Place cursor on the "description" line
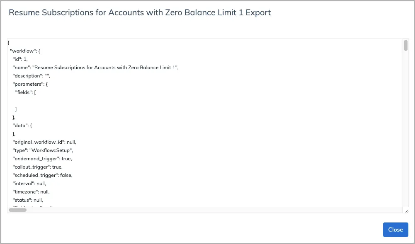 click(31, 76)
